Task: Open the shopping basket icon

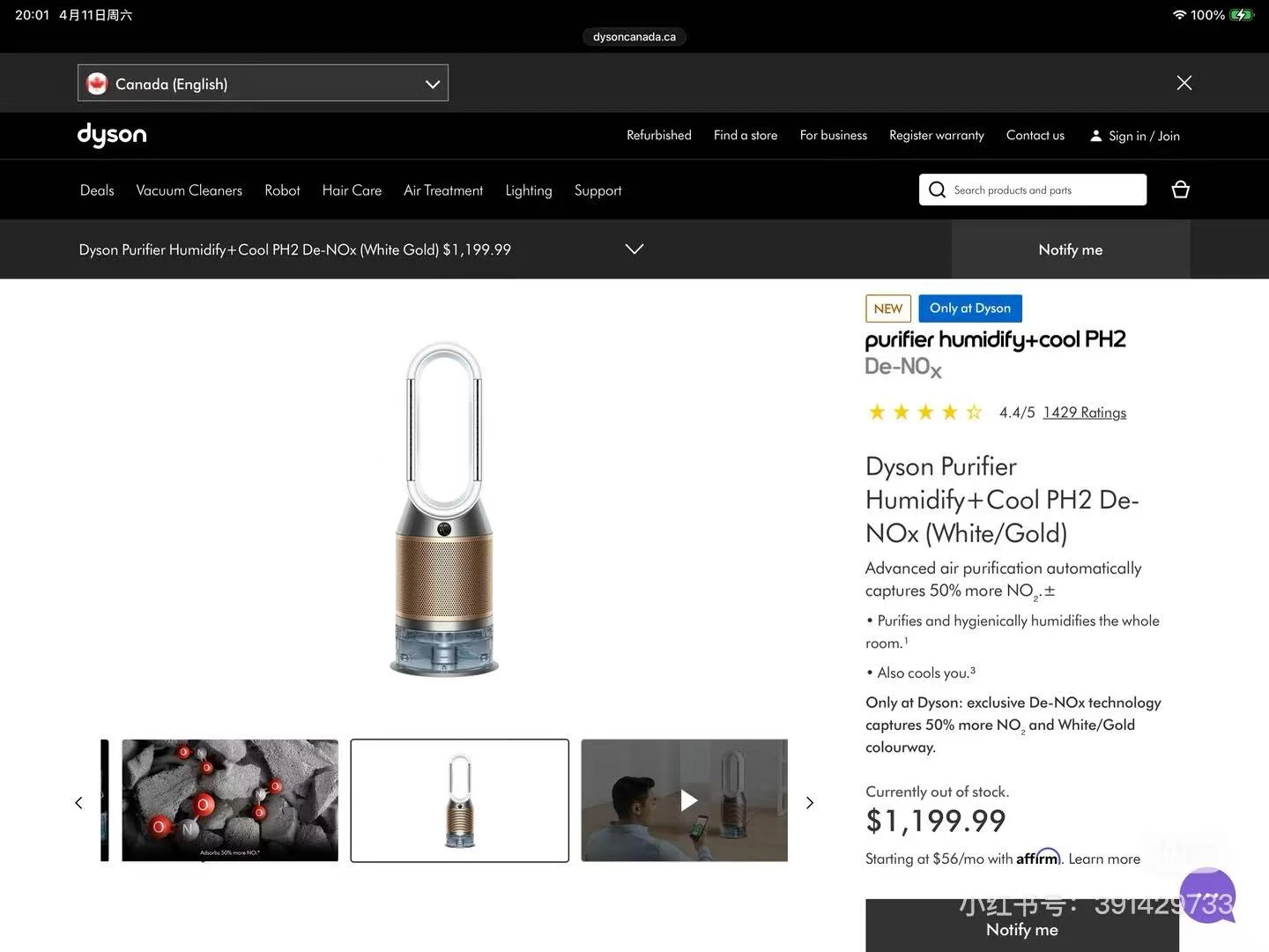Action: [1181, 190]
